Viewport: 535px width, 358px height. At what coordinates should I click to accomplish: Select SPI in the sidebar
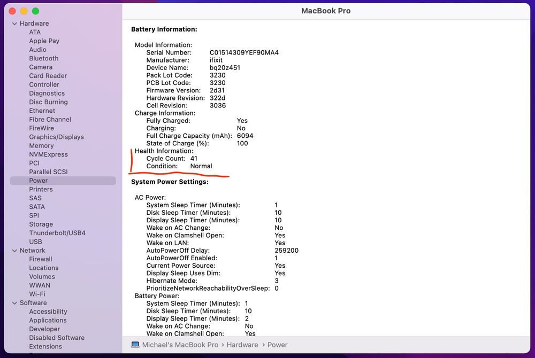pyautogui.click(x=34, y=216)
